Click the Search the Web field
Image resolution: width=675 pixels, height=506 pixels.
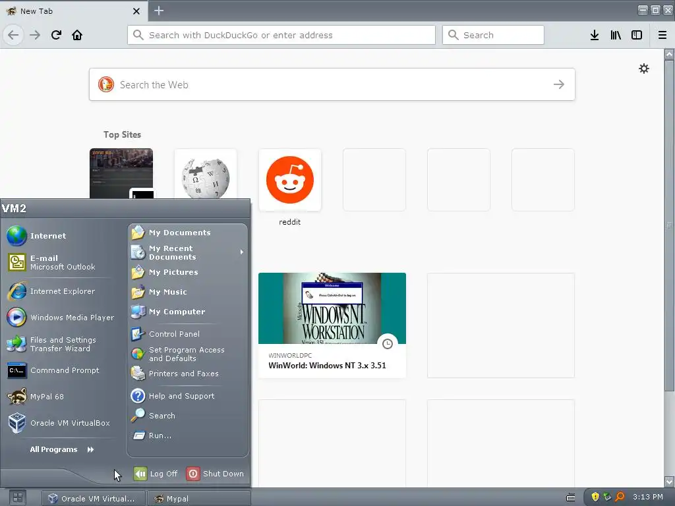click(332, 84)
